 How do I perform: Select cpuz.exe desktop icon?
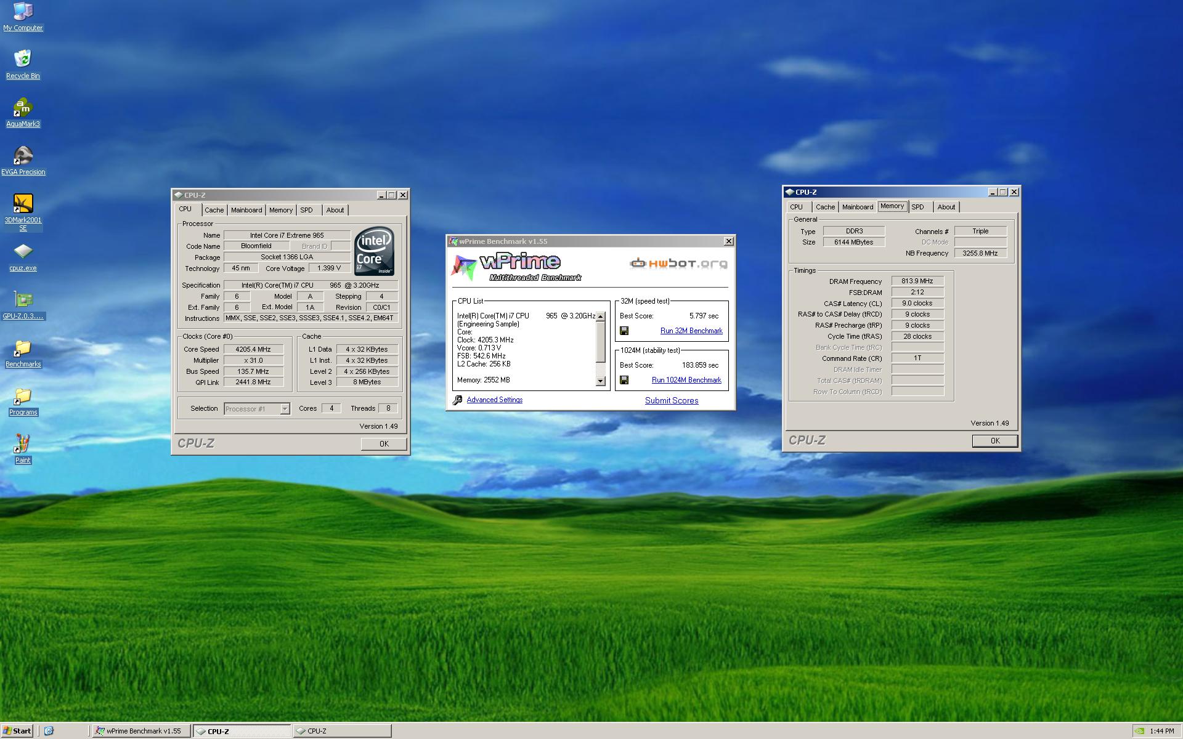(23, 256)
